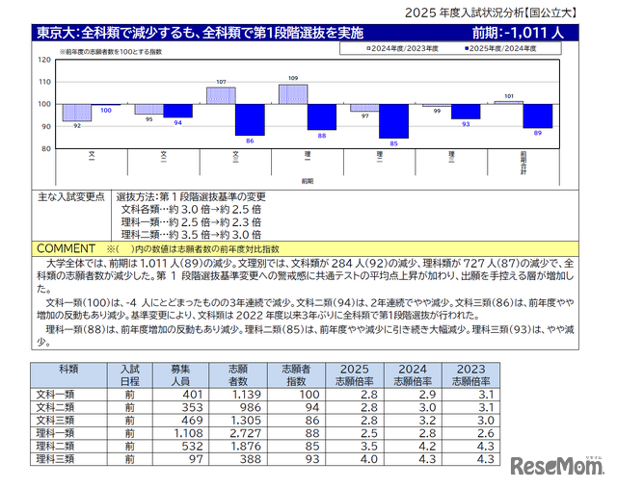Image resolution: width=617 pixels, height=488 pixels.
Task: Click the light bar labeled 92
Action: tap(77, 113)
